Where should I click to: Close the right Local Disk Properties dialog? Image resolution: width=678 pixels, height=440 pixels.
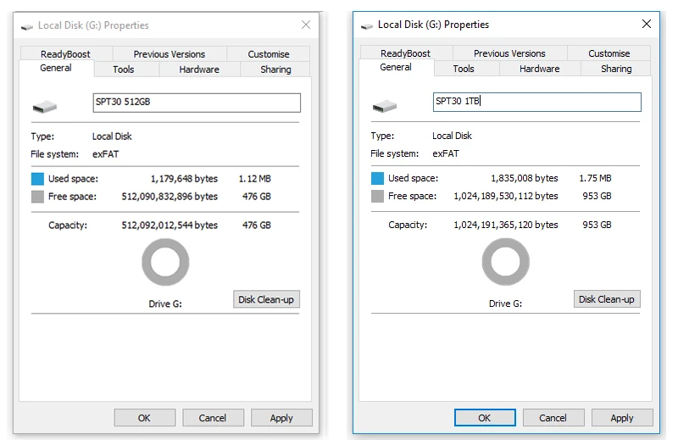tap(647, 24)
